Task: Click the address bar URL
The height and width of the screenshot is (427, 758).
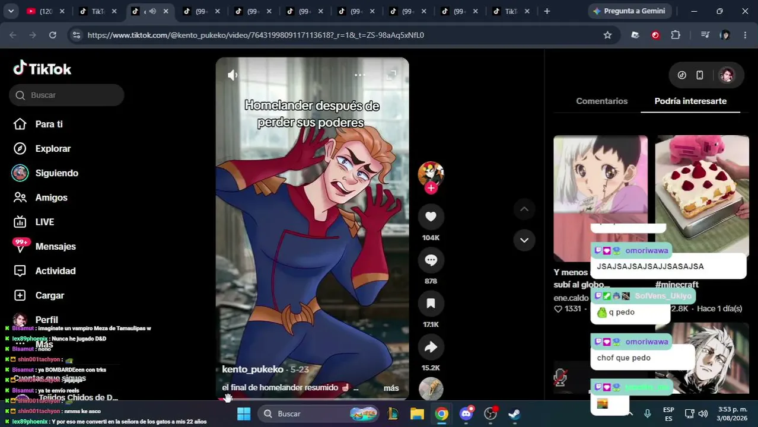Action: 256,35
